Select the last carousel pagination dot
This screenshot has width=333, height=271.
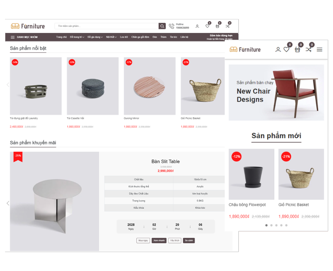[x=286, y=225]
